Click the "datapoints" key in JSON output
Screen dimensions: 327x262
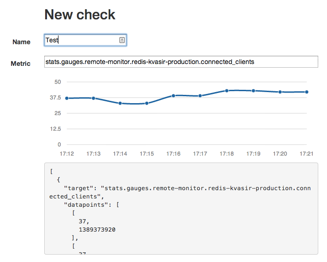coord(86,205)
